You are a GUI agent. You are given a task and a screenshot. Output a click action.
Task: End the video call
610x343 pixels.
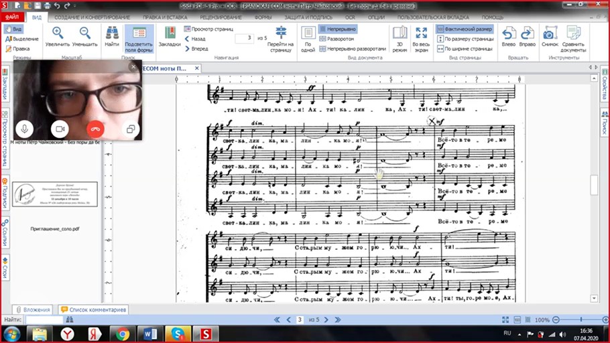point(95,129)
